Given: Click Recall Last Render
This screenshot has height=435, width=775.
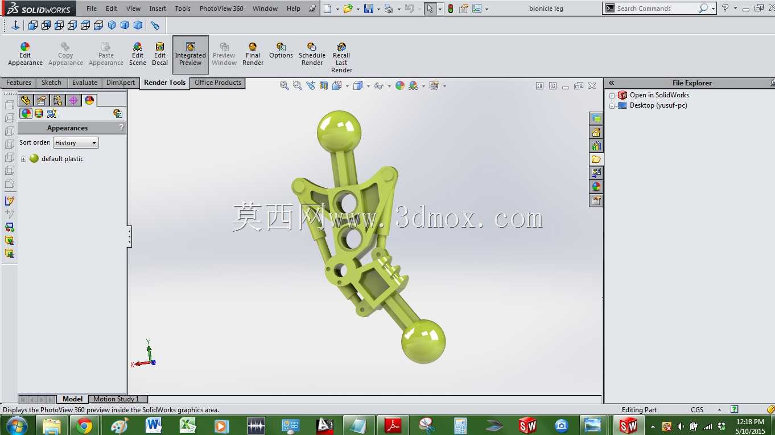Looking at the screenshot, I should coord(341,58).
